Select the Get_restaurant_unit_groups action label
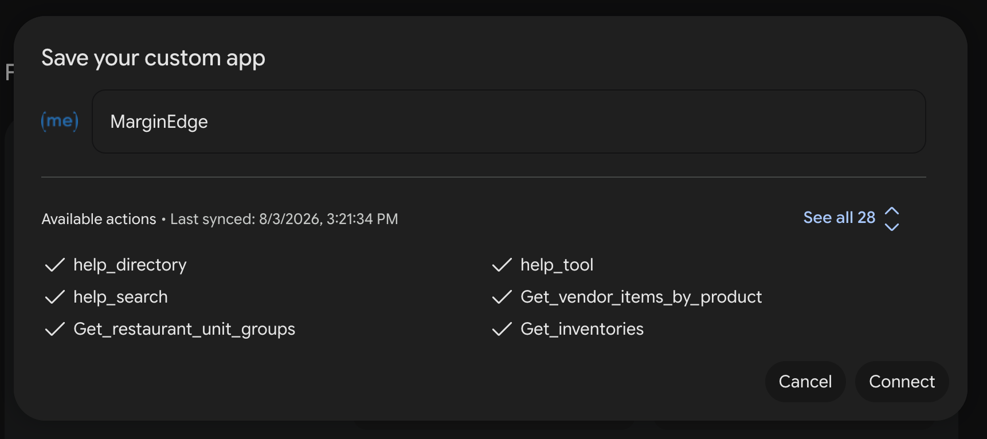 click(x=184, y=329)
